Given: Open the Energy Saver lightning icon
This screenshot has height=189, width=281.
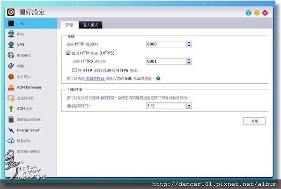Looking at the screenshot, I should pos(11,130).
